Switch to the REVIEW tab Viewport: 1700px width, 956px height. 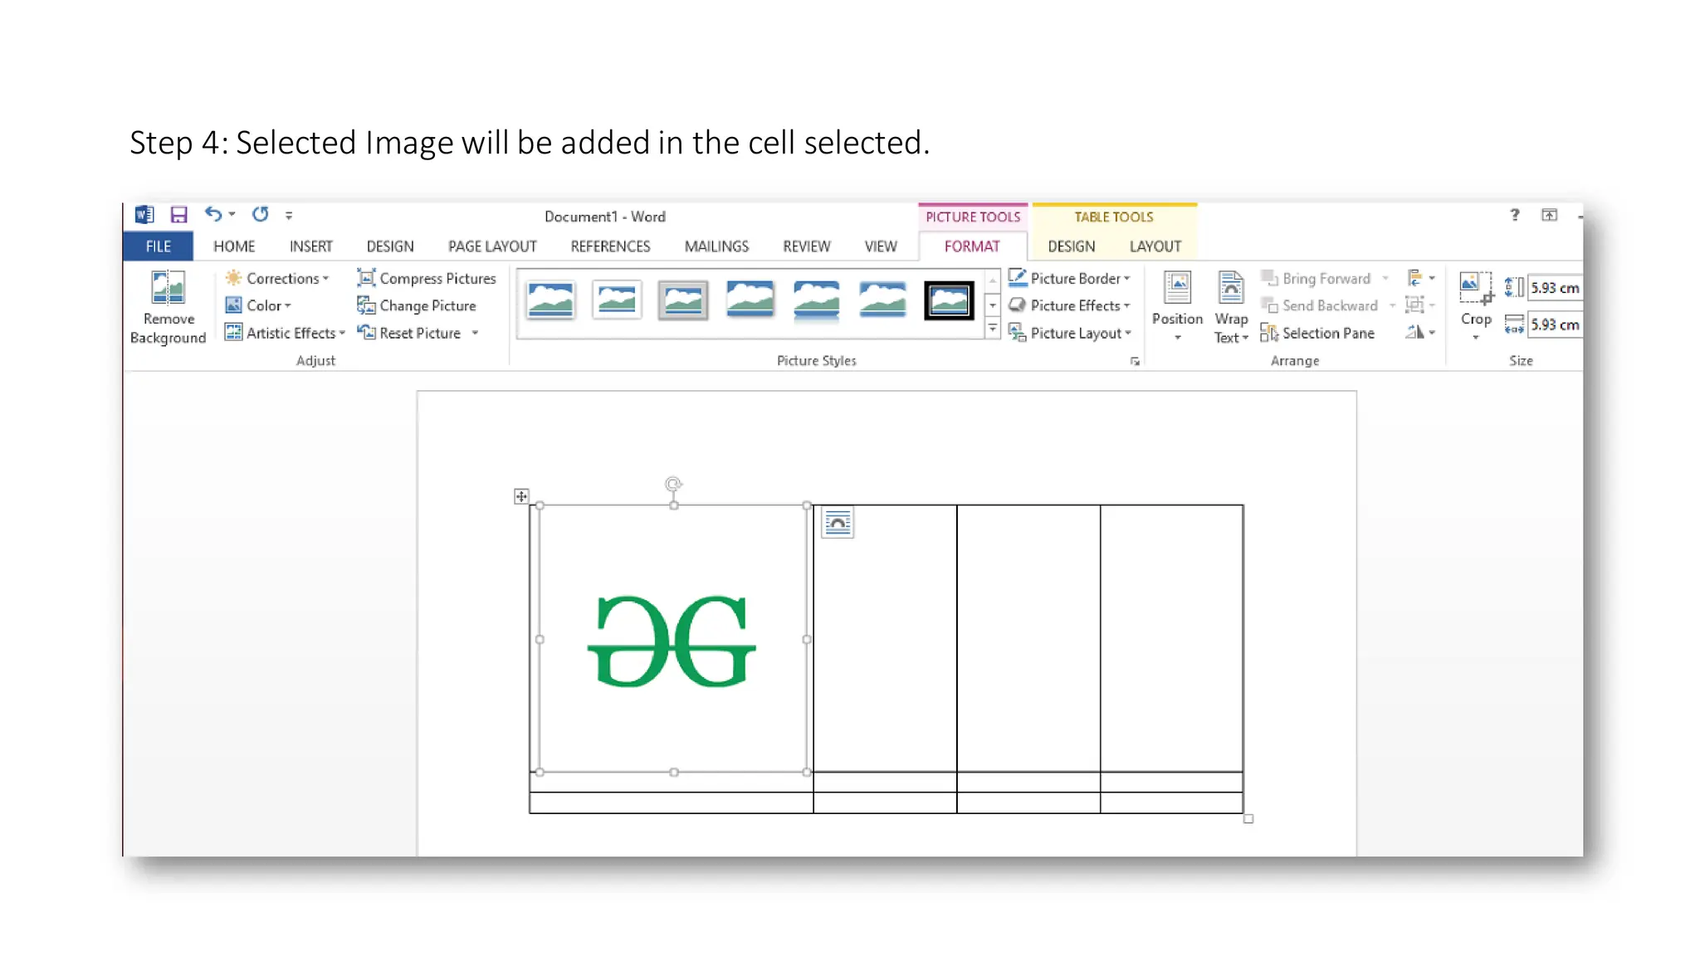(x=806, y=246)
